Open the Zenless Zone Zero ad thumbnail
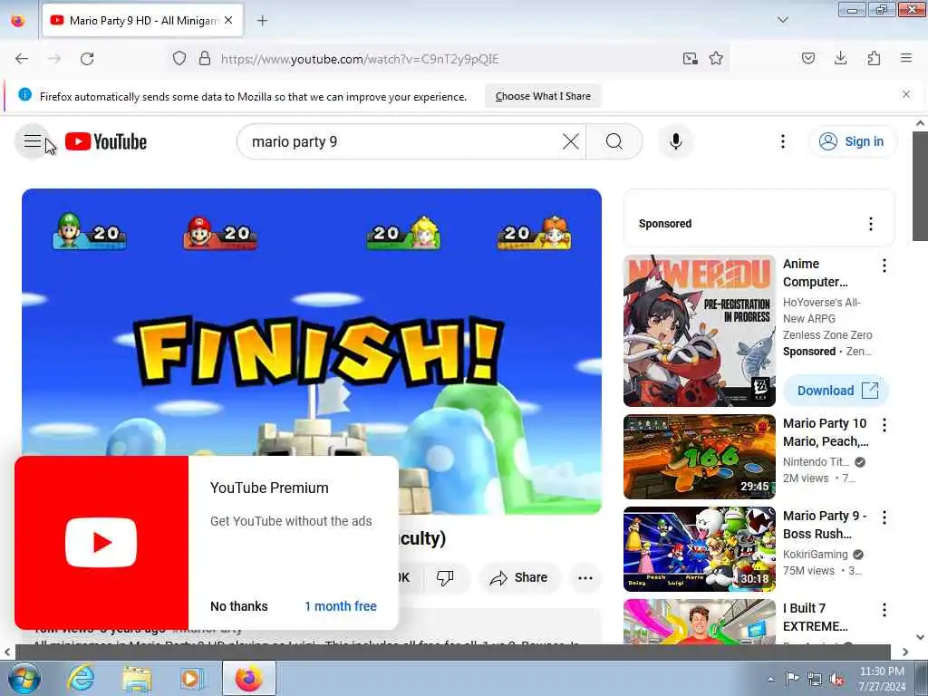Viewport: 928px width, 696px height. 699,331
